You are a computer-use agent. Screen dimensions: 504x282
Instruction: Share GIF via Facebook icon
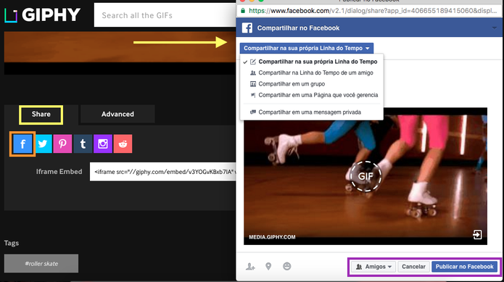click(x=22, y=144)
